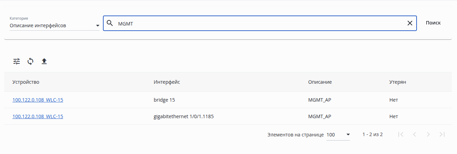Screen dimensions: 457x154
Task: Go to the first page
Action: [x=401, y=134]
